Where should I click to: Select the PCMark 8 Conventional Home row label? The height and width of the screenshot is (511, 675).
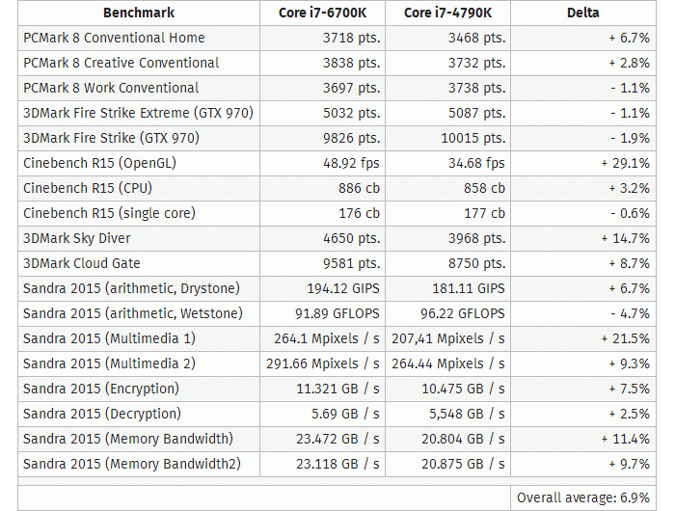tap(114, 38)
